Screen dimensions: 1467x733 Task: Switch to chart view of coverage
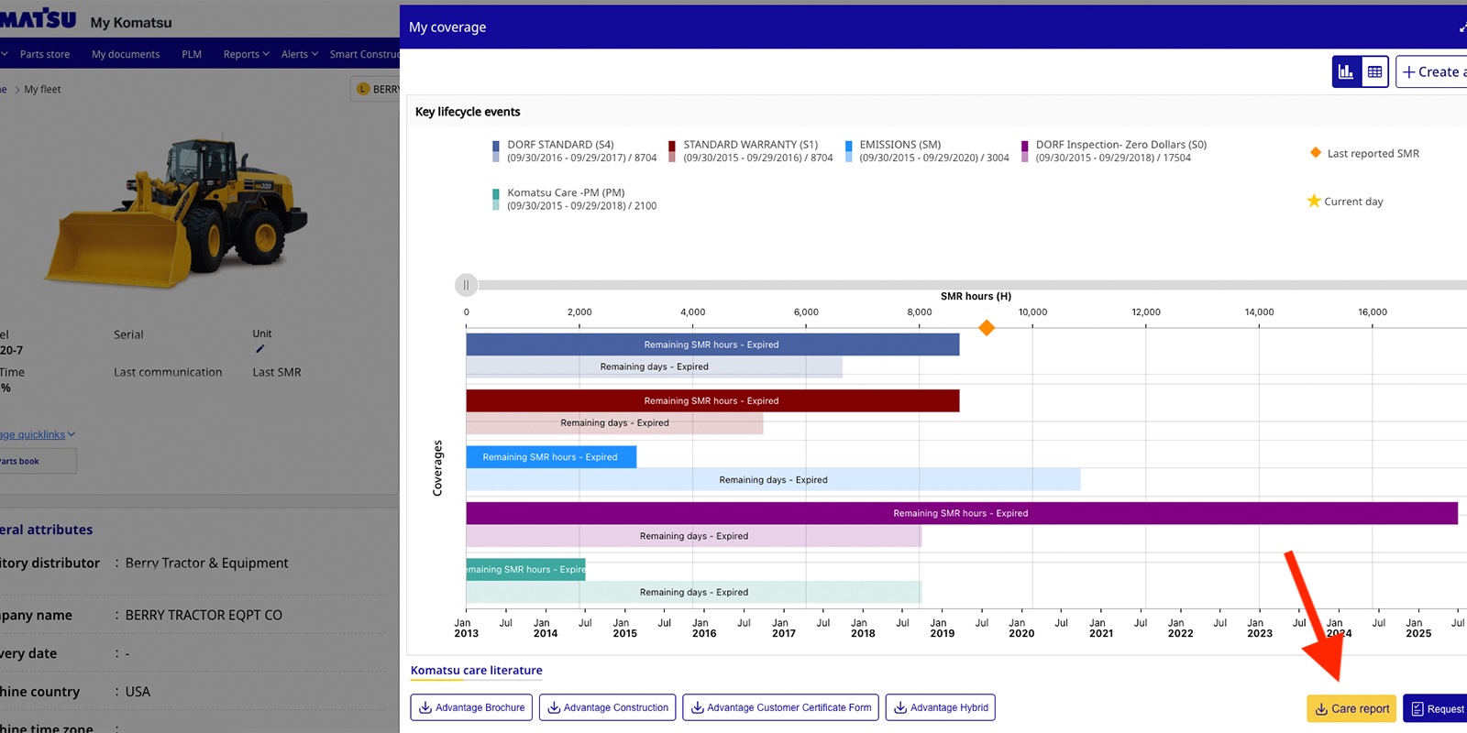click(1346, 71)
